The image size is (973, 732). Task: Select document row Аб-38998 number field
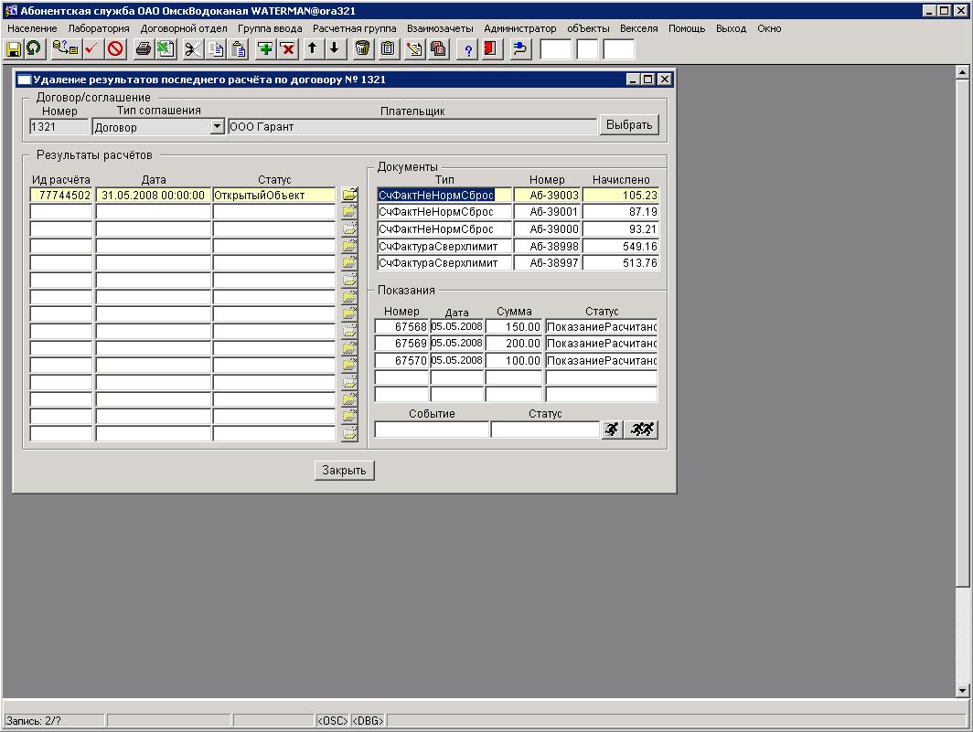point(547,247)
